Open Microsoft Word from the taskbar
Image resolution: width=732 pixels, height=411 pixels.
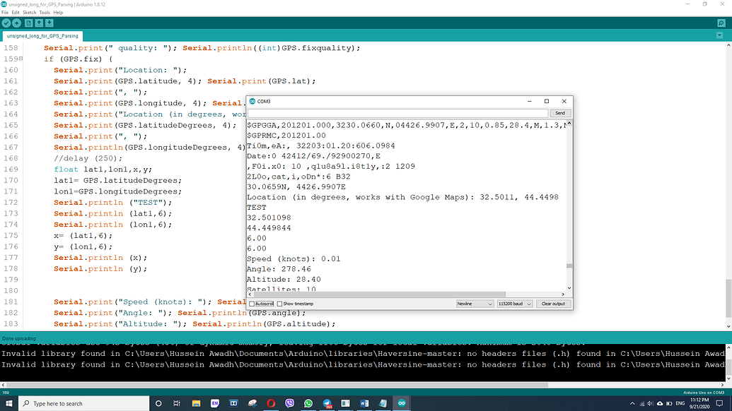364,403
